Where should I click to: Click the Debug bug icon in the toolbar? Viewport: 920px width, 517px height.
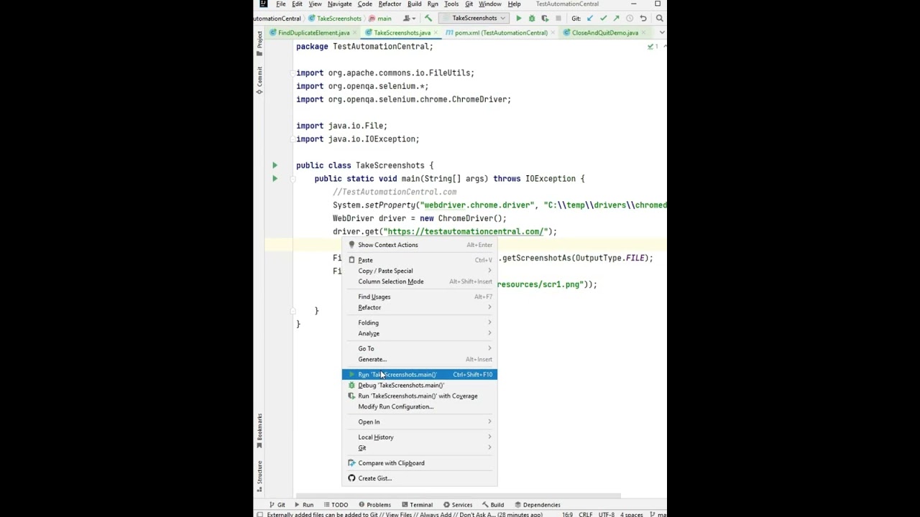pos(532,19)
